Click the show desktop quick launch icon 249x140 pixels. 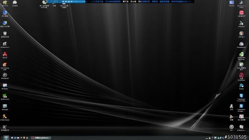[15, 138]
